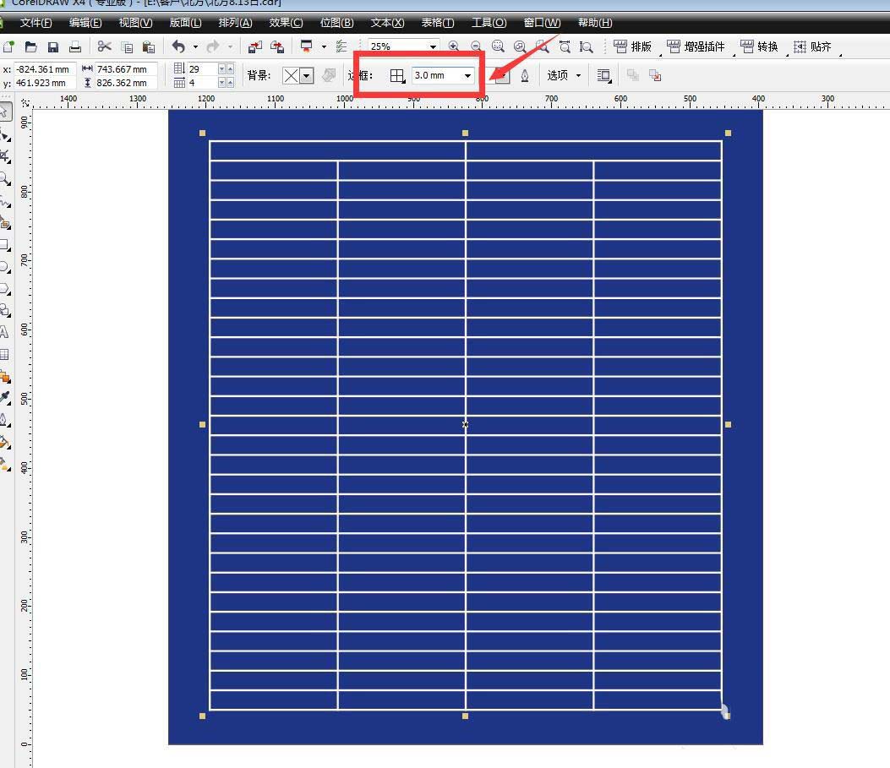Open the 3.0 mm border width dropdown
Screen dimensions: 890x768
(467, 75)
